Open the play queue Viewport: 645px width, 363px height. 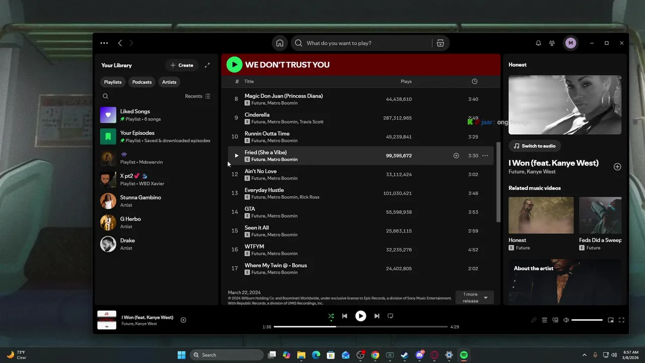pyautogui.click(x=545, y=320)
